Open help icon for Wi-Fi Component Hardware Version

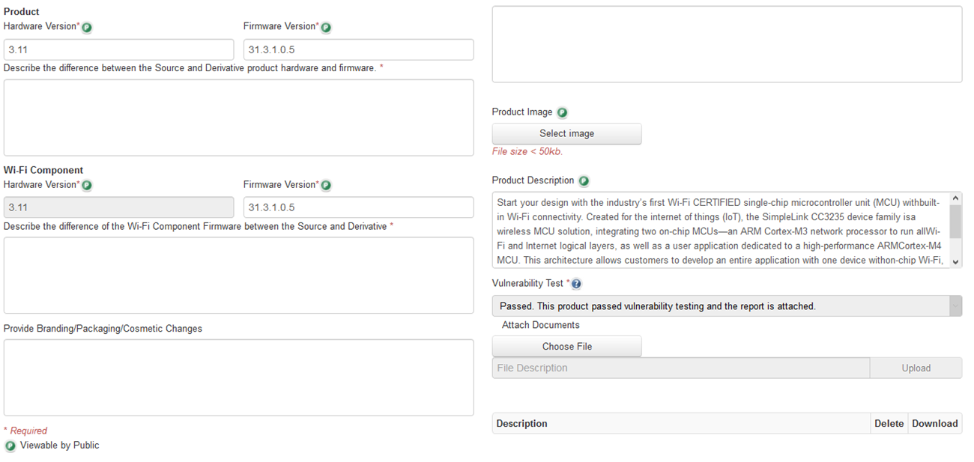(x=86, y=184)
